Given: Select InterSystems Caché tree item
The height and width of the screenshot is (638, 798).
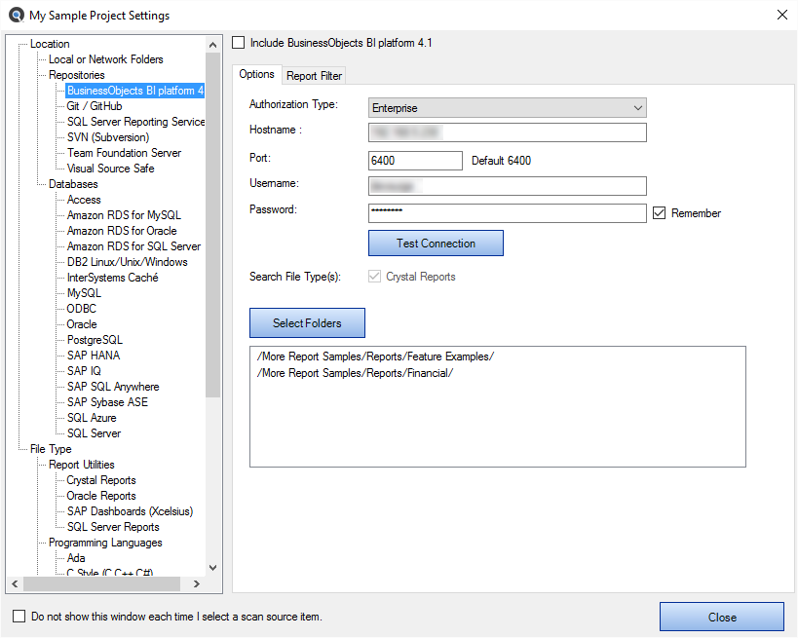Looking at the screenshot, I should point(112,278).
